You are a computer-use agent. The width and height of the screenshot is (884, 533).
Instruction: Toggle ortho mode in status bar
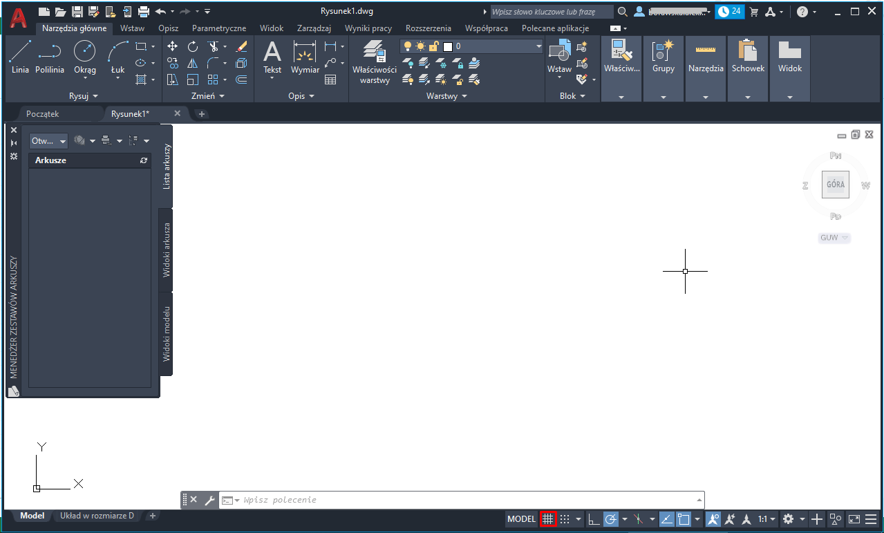594,519
